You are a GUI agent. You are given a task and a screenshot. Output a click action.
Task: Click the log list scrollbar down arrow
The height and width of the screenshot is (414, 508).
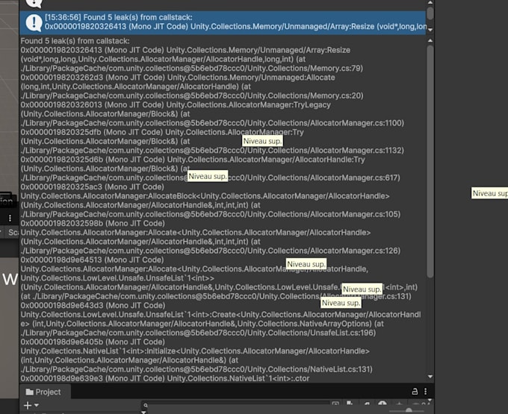point(430,30)
